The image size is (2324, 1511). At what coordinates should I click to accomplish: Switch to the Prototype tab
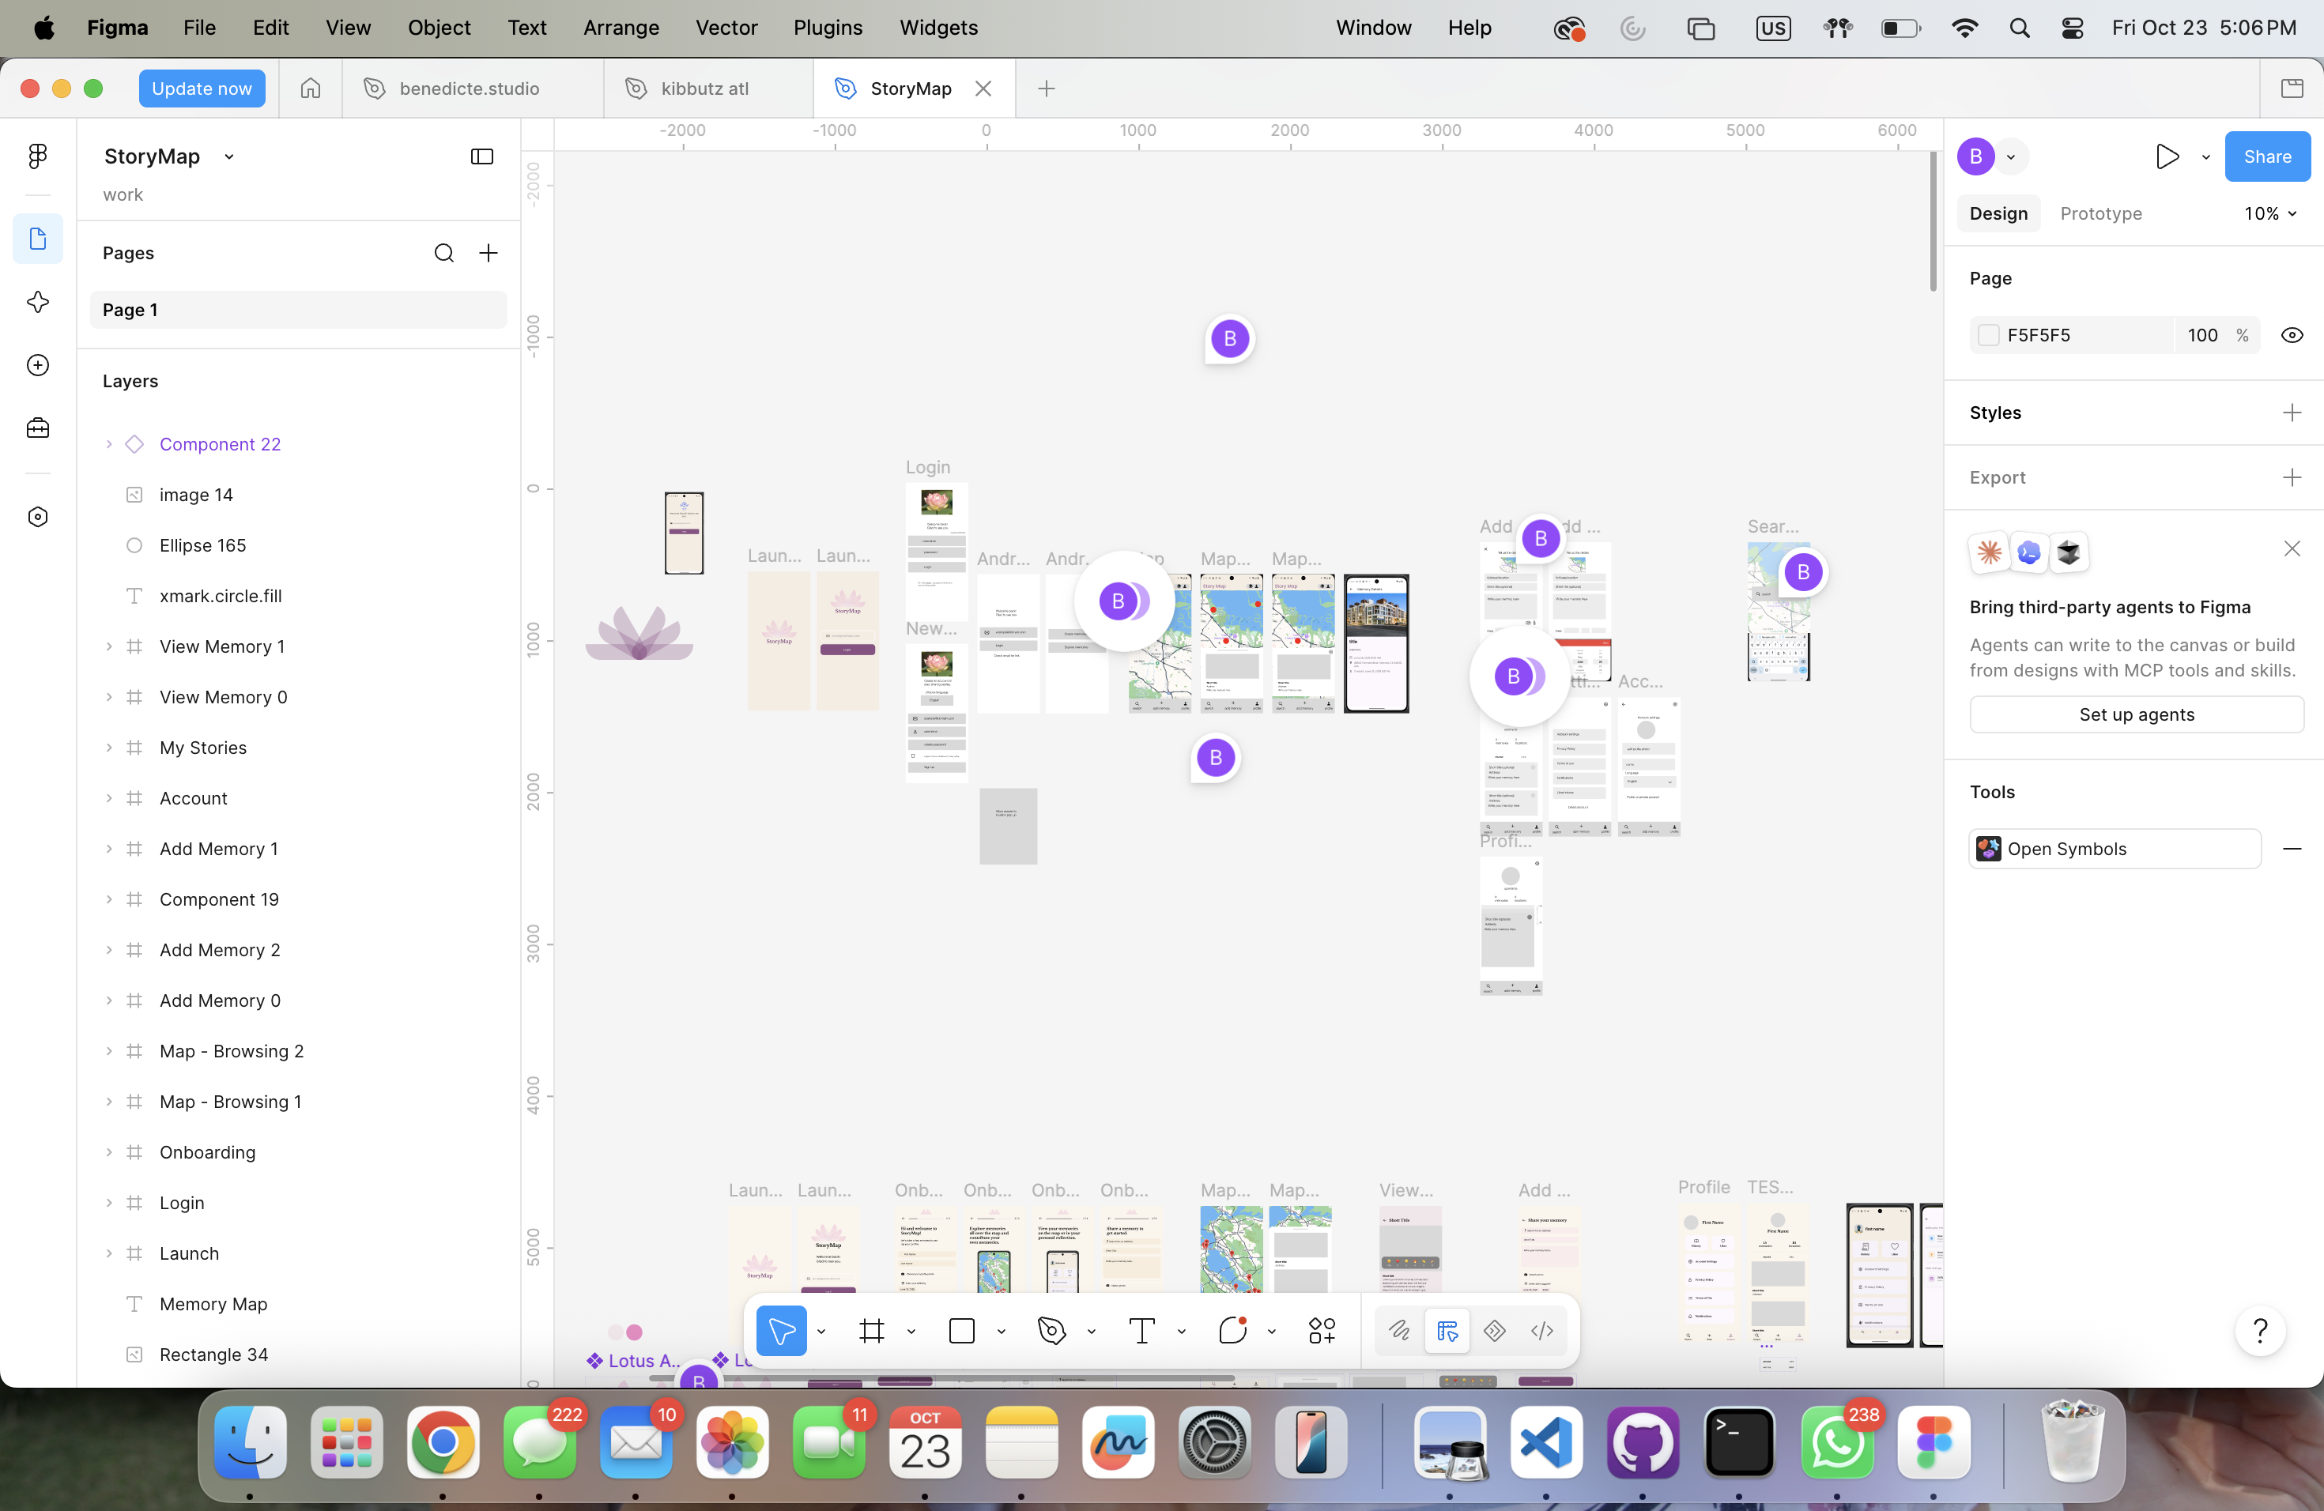tap(2100, 213)
